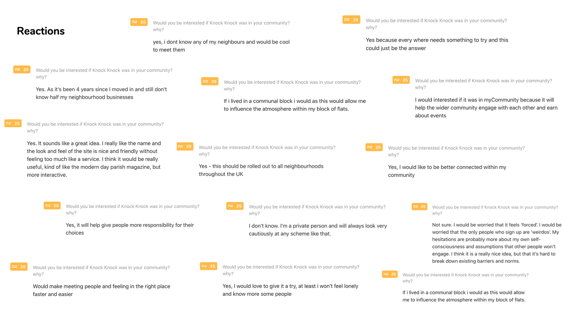Click the 25 badge for 'faster and easier' response
This screenshot has width=576, height=315.
tap(19, 266)
